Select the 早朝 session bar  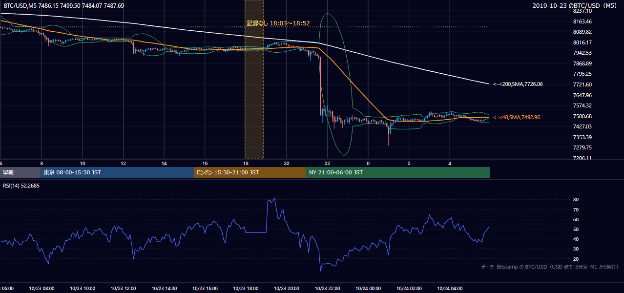(21, 172)
